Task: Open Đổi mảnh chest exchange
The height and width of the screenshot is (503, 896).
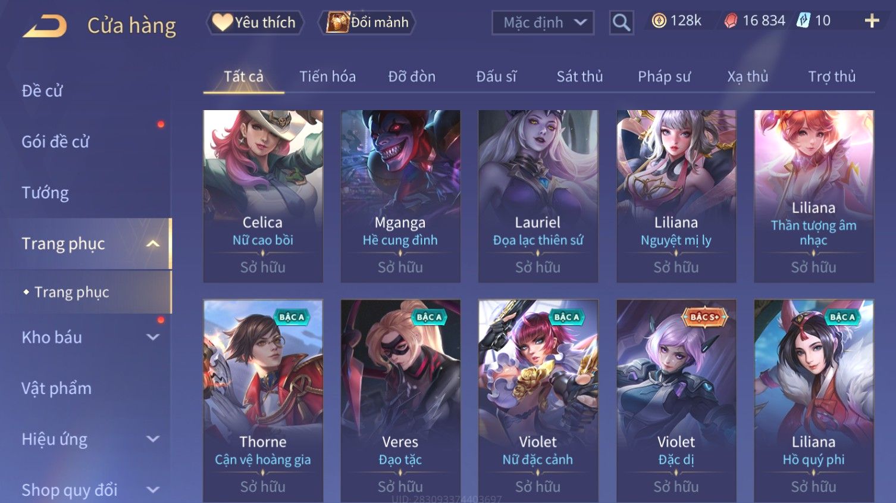Action: 367,23
